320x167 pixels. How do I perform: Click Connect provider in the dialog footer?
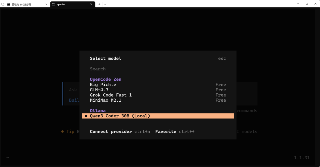[111, 132]
